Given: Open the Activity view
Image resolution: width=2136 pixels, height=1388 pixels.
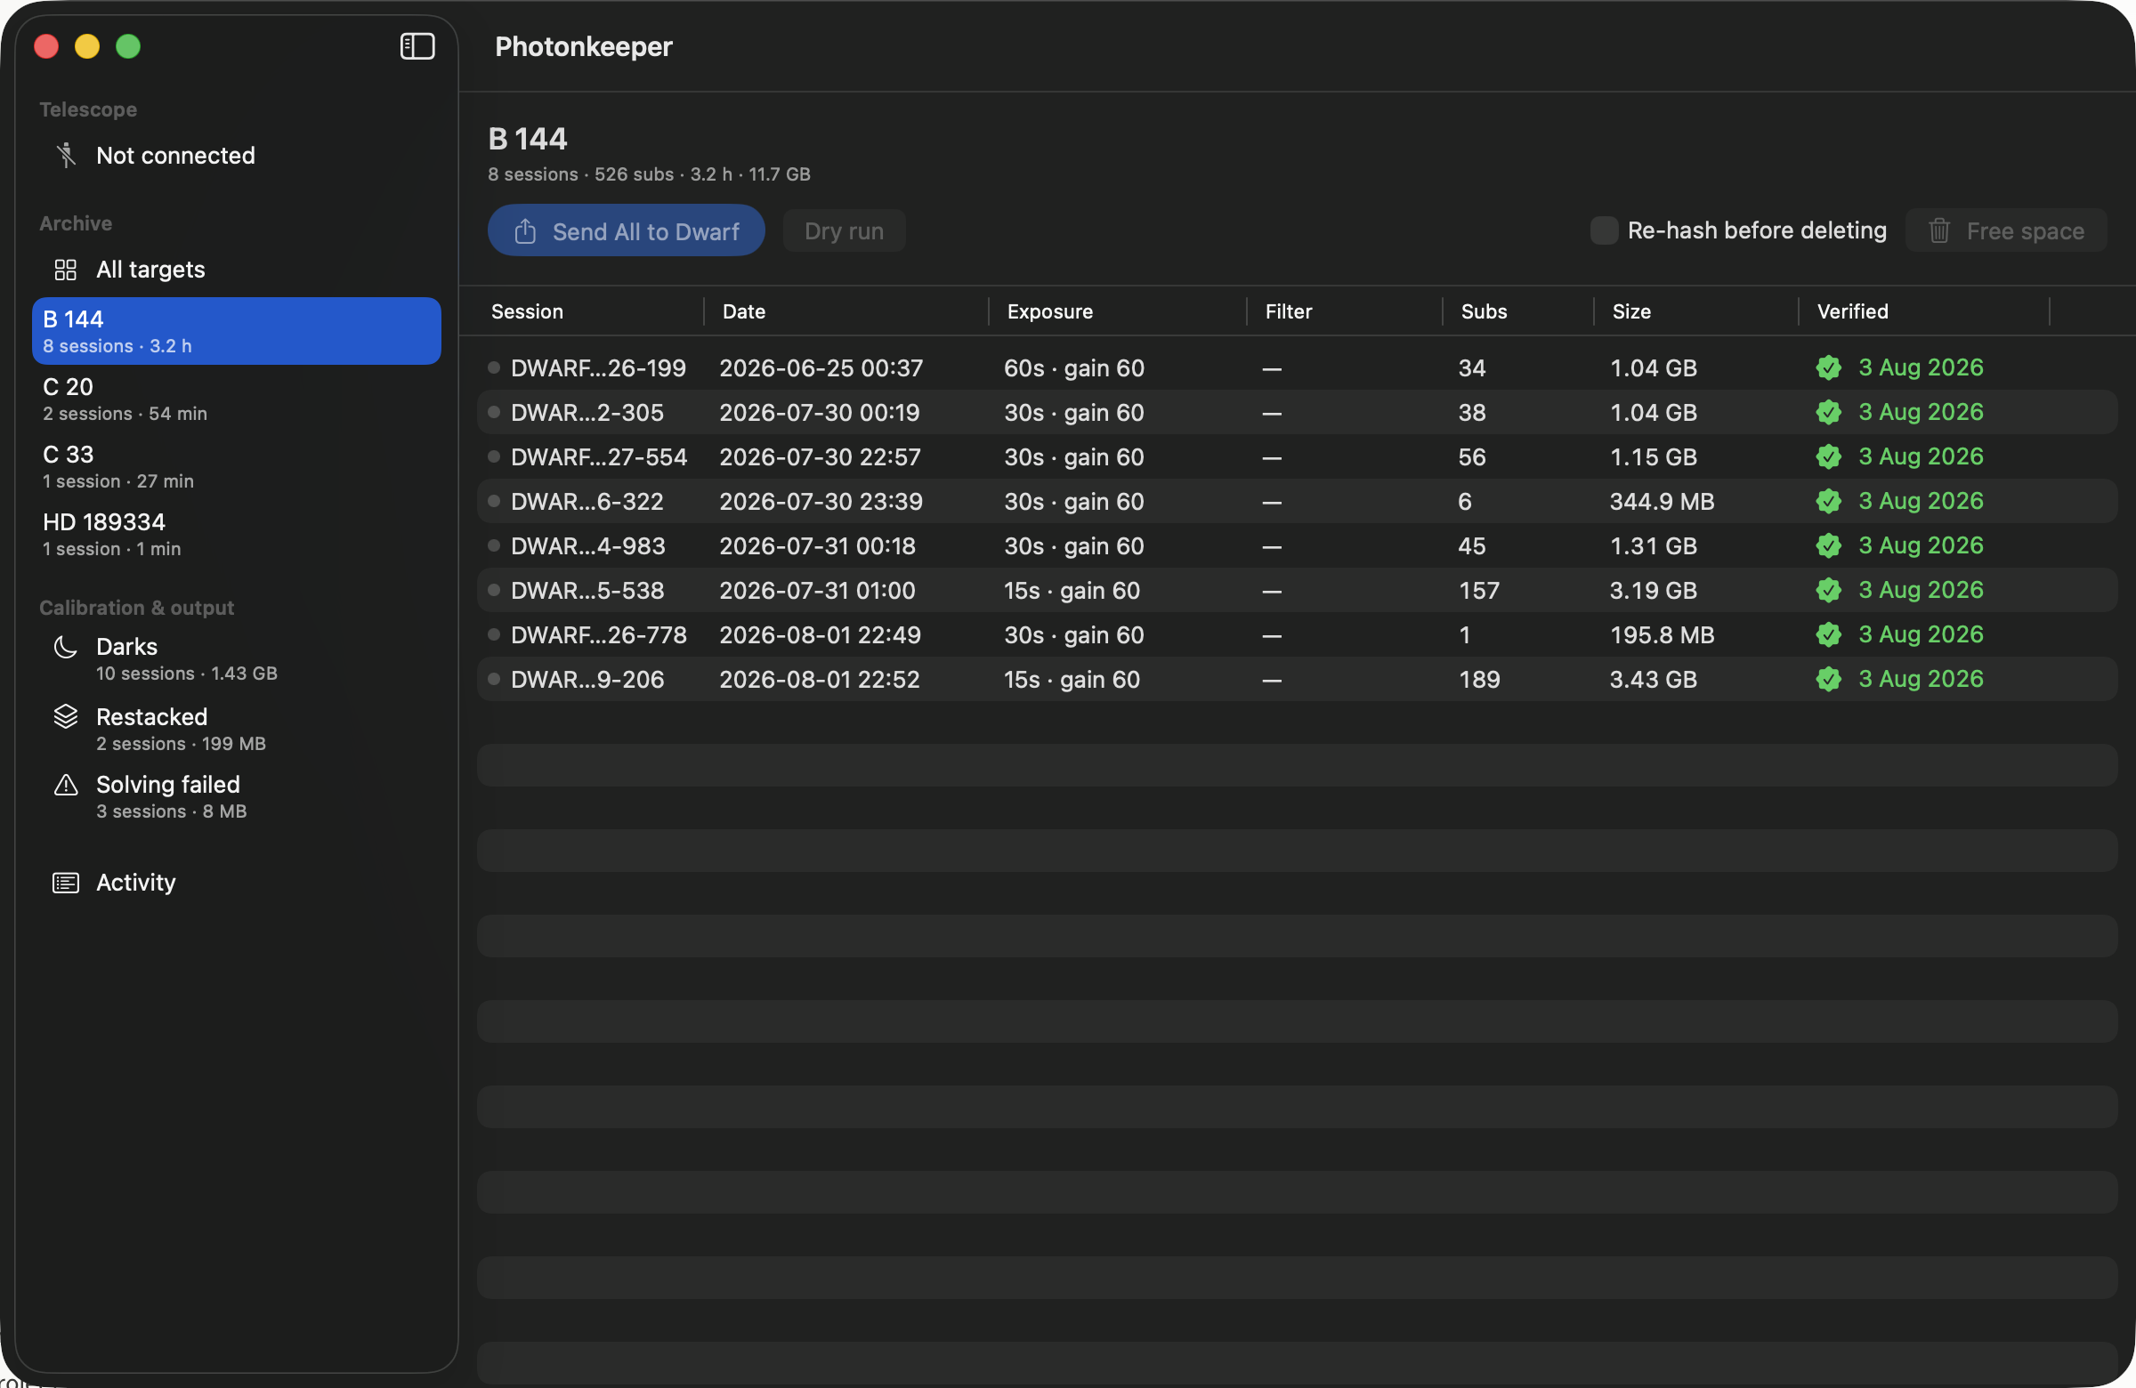Looking at the screenshot, I should [237, 883].
